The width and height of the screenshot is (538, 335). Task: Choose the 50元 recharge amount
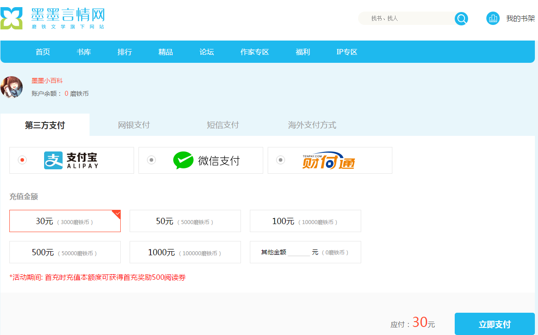coord(185,221)
